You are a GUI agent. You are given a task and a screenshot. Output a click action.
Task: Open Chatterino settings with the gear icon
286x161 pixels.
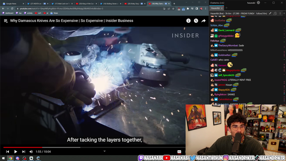click(x=258, y=3)
